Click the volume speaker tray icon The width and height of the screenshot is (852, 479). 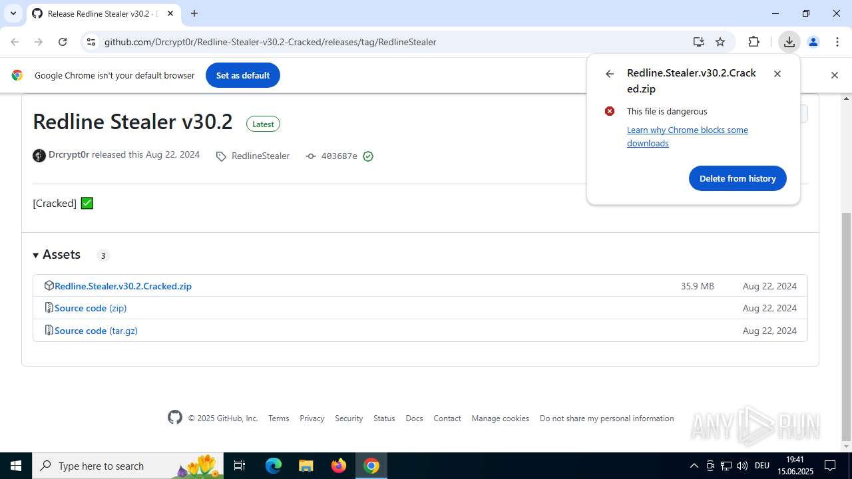click(742, 466)
